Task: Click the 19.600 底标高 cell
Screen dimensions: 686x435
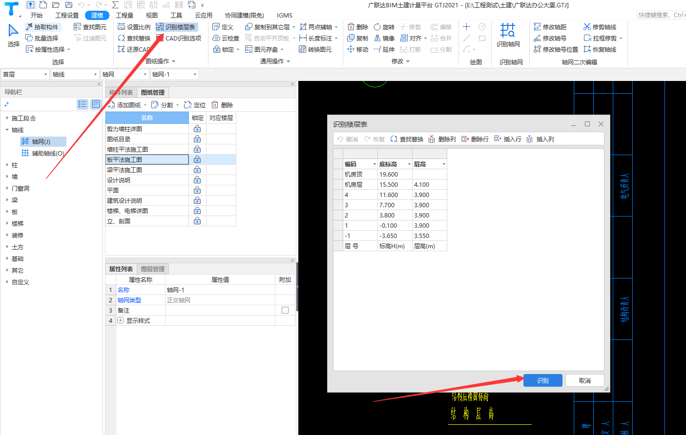Action: pos(395,174)
